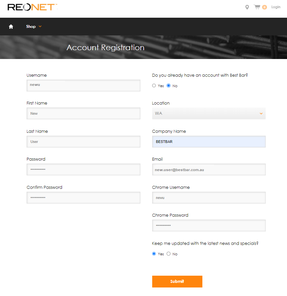This screenshot has height=296, width=287.
Task: Focus the Chrome Username field
Action: coord(209,198)
